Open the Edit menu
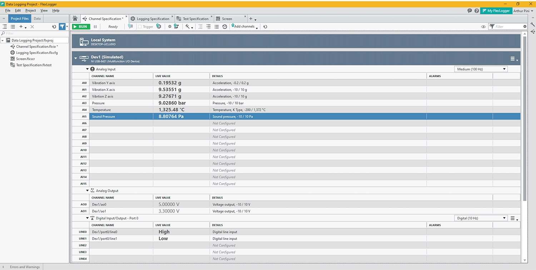The width and height of the screenshot is (536, 270). (18, 11)
